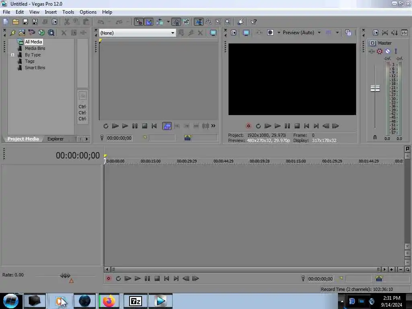Click the Open folder icon in toolbar

point(16,22)
